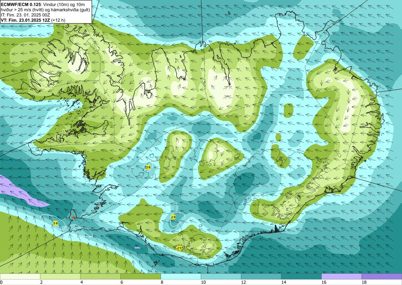Click the tiny purple patch off the south coast
Screen dimensions: 402x285
(x=137, y=248)
